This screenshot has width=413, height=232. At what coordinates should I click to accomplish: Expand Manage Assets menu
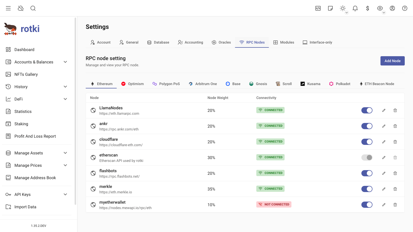coord(37,153)
